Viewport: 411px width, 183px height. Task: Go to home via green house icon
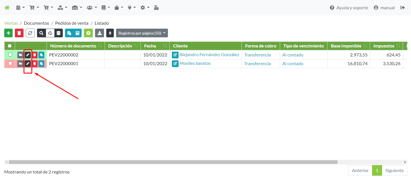[7, 8]
